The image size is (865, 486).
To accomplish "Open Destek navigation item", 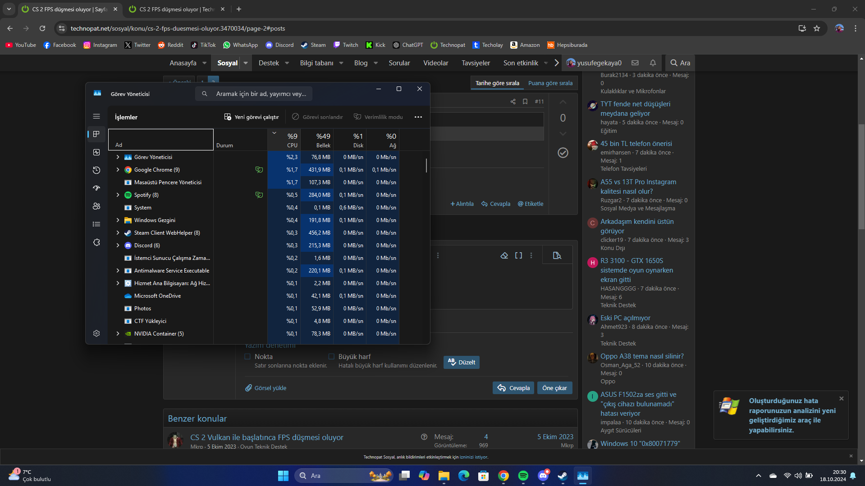I will point(269,63).
